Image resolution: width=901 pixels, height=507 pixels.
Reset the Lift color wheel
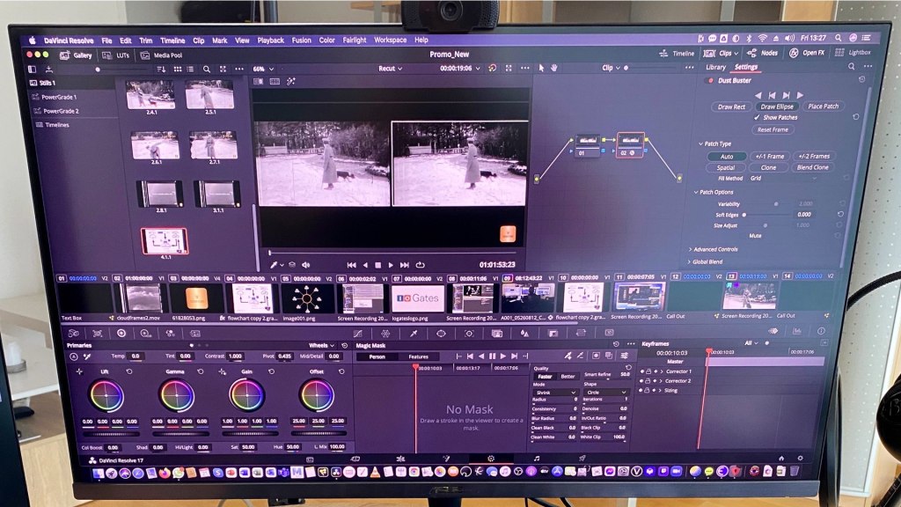(x=129, y=372)
